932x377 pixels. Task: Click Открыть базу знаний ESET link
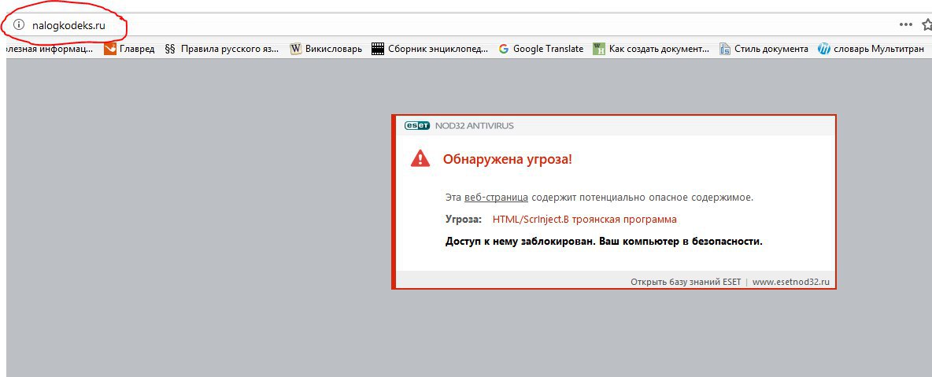tap(686, 281)
